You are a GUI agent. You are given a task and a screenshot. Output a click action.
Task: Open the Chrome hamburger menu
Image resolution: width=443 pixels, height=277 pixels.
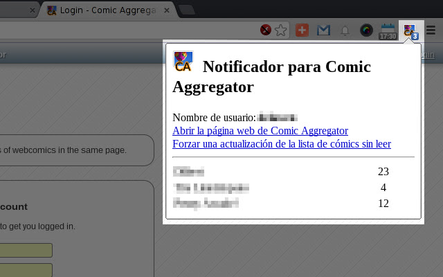click(x=431, y=30)
